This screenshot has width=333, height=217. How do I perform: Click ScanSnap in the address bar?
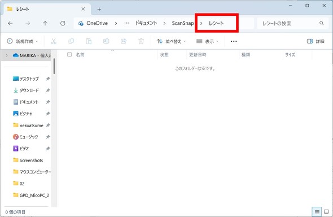(x=183, y=23)
